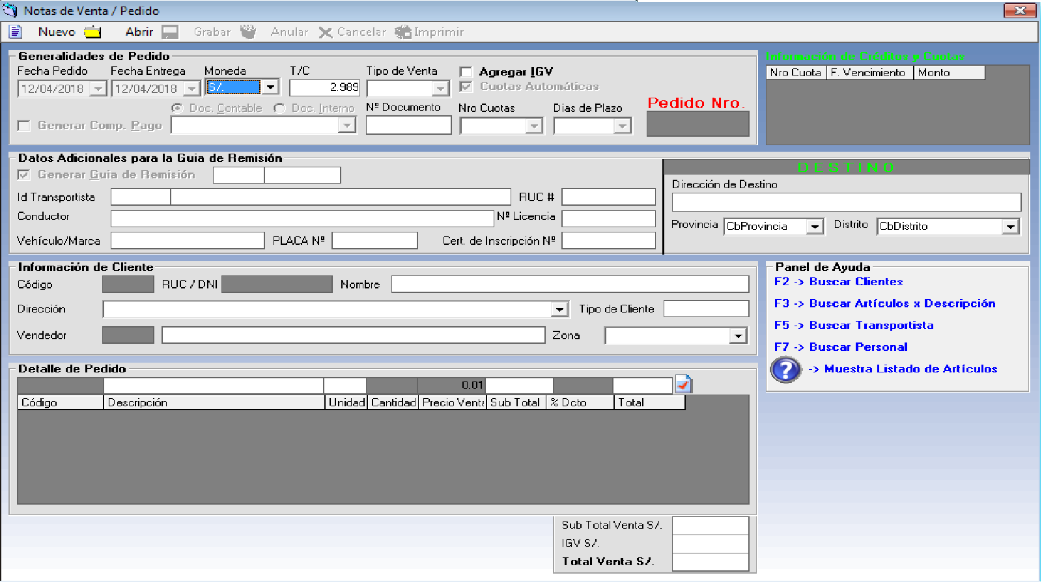The width and height of the screenshot is (1042, 586).
Task: Click the Buscar Clientes help link
Action: click(x=855, y=282)
